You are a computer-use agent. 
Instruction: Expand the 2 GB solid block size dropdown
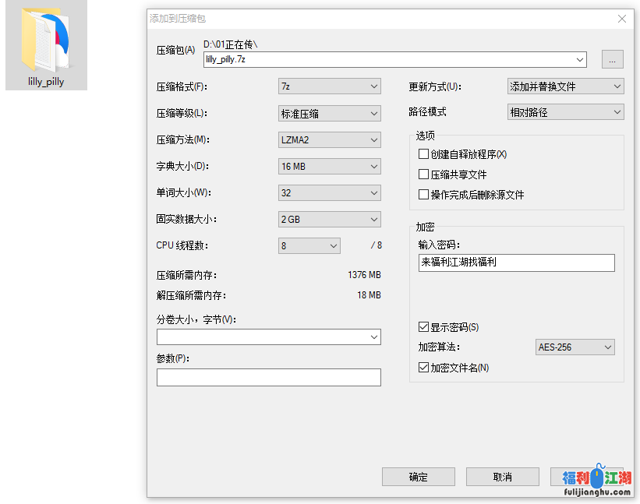pyautogui.click(x=329, y=220)
